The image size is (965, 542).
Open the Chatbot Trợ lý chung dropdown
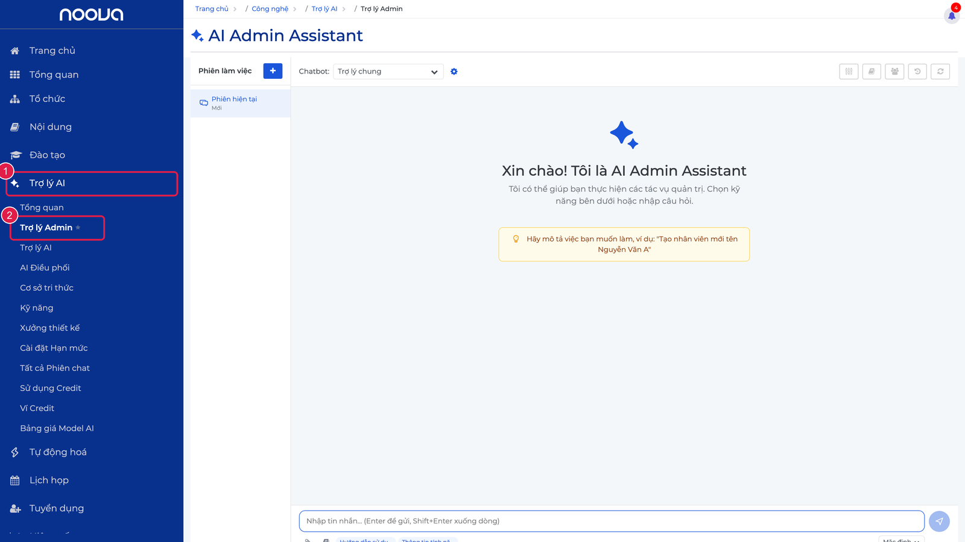coord(388,72)
